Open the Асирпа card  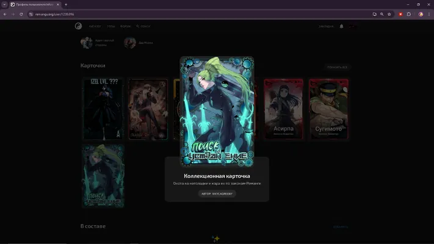pyautogui.click(x=283, y=109)
